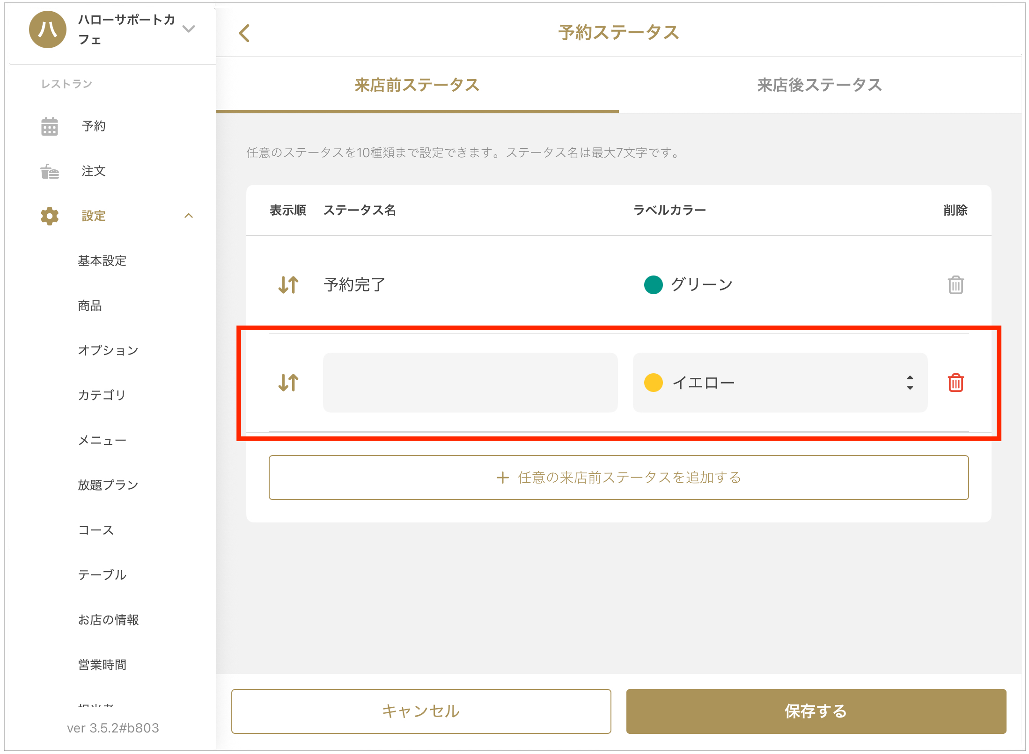Click the empty status name input field

point(470,383)
